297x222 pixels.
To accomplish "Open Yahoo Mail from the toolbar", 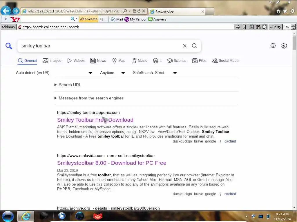I will coord(117,19).
